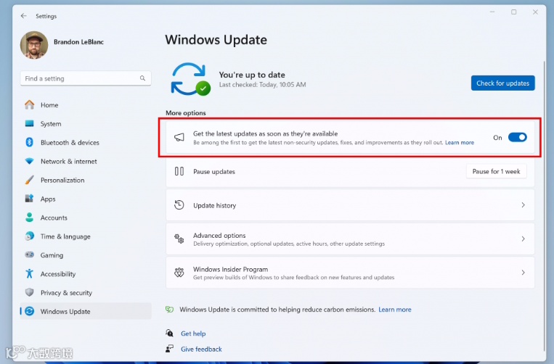This screenshot has height=364, width=554.
Task: Click the Windows Update page heading
Action: (216, 40)
